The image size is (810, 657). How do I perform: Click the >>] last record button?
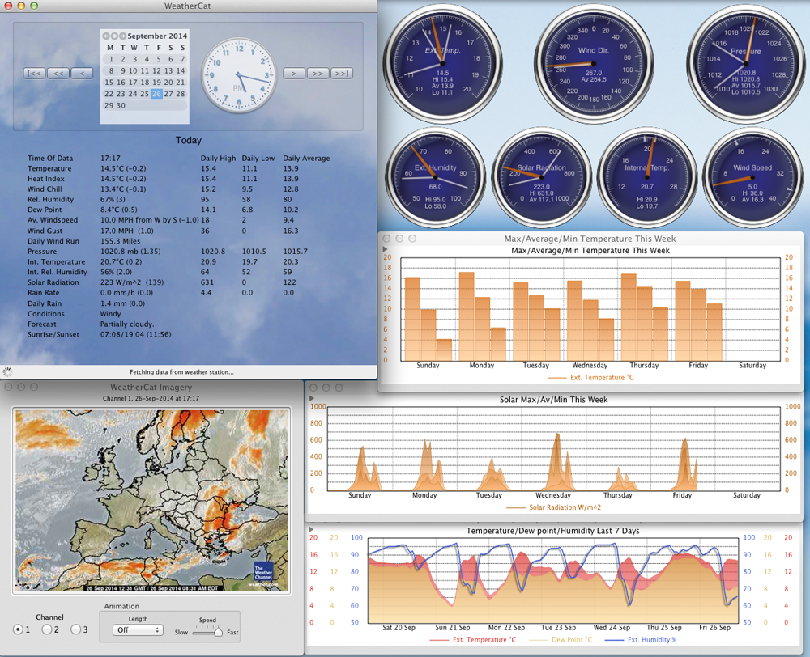(340, 73)
